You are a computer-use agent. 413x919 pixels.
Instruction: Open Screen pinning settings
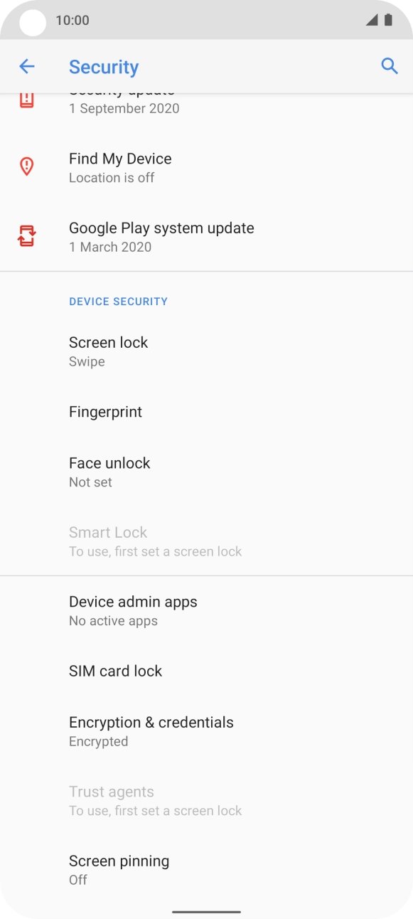119,869
